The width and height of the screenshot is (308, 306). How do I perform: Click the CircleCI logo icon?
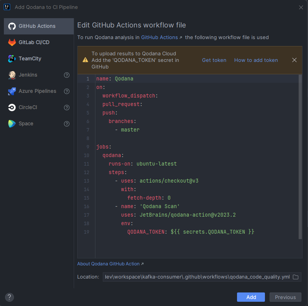coord(12,108)
